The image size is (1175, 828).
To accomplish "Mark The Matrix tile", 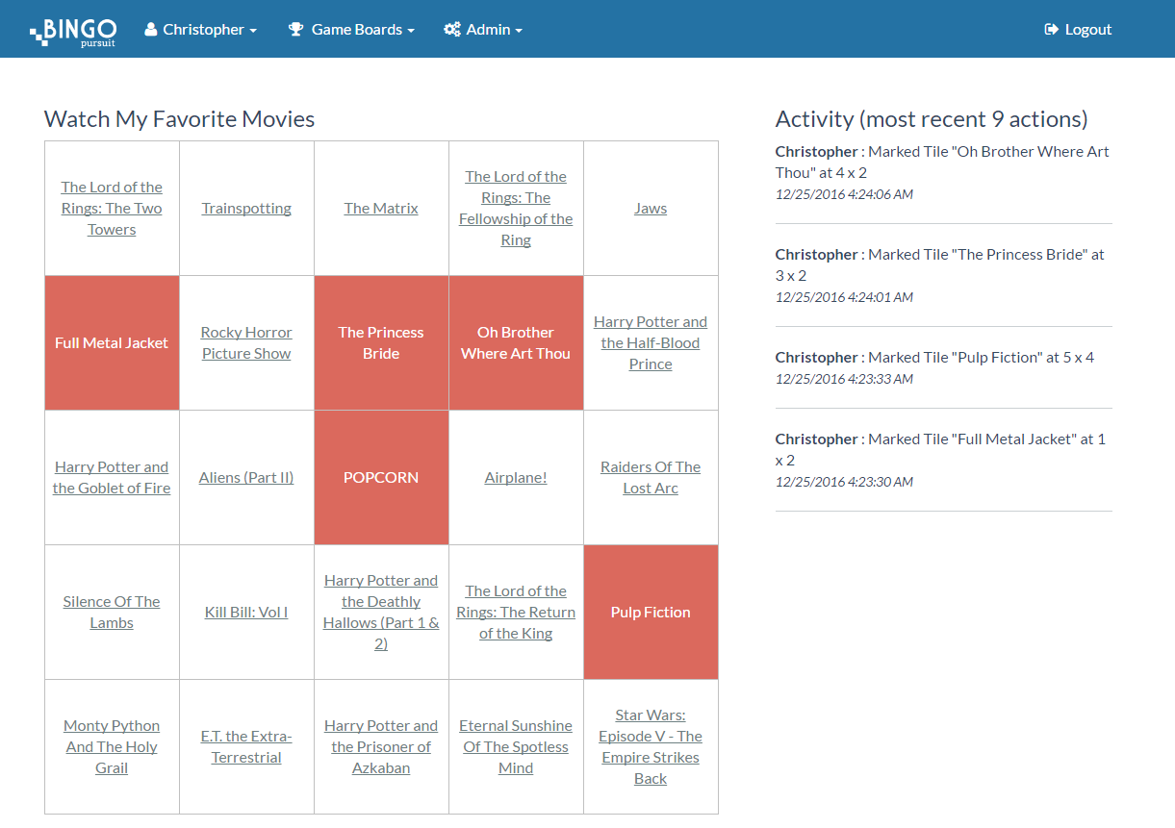I will (x=381, y=209).
